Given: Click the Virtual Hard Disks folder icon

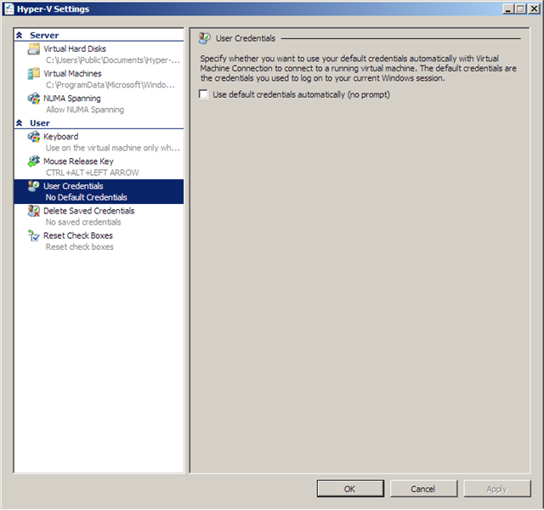Looking at the screenshot, I should coord(34,49).
